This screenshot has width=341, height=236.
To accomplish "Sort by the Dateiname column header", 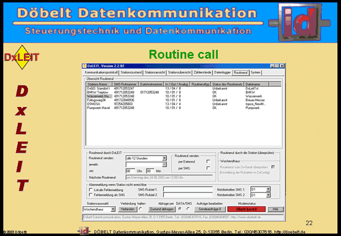I will pyautogui.click(x=257, y=84).
